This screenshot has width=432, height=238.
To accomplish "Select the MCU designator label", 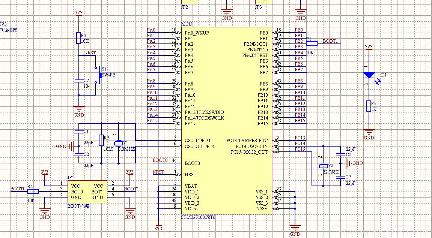I will coord(187,24).
